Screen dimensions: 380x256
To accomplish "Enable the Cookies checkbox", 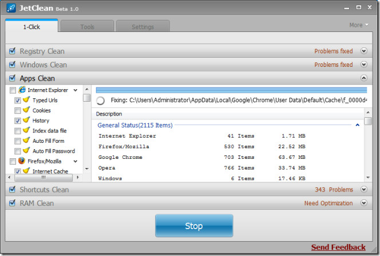I will click(18, 111).
